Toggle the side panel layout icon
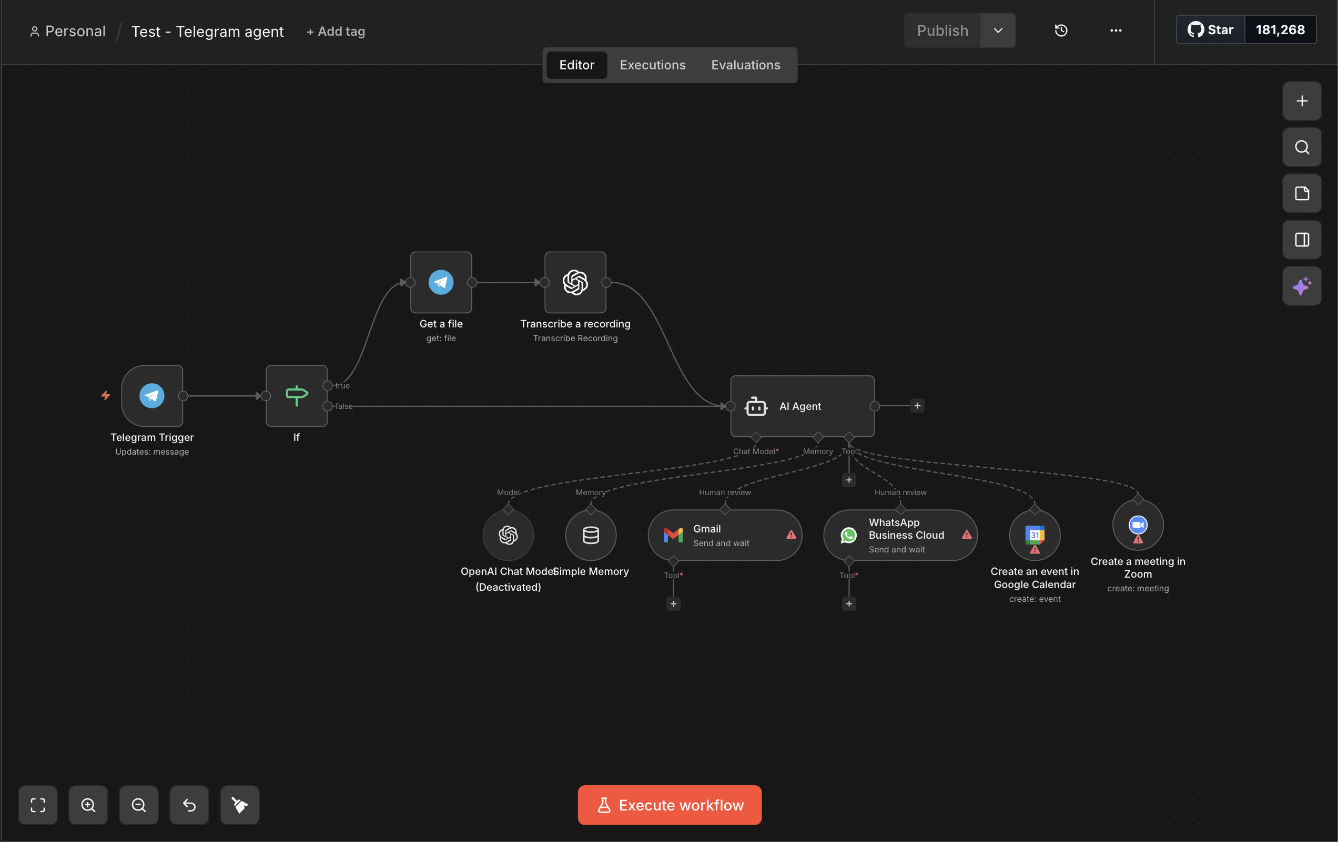The width and height of the screenshot is (1338, 842). pos(1301,240)
